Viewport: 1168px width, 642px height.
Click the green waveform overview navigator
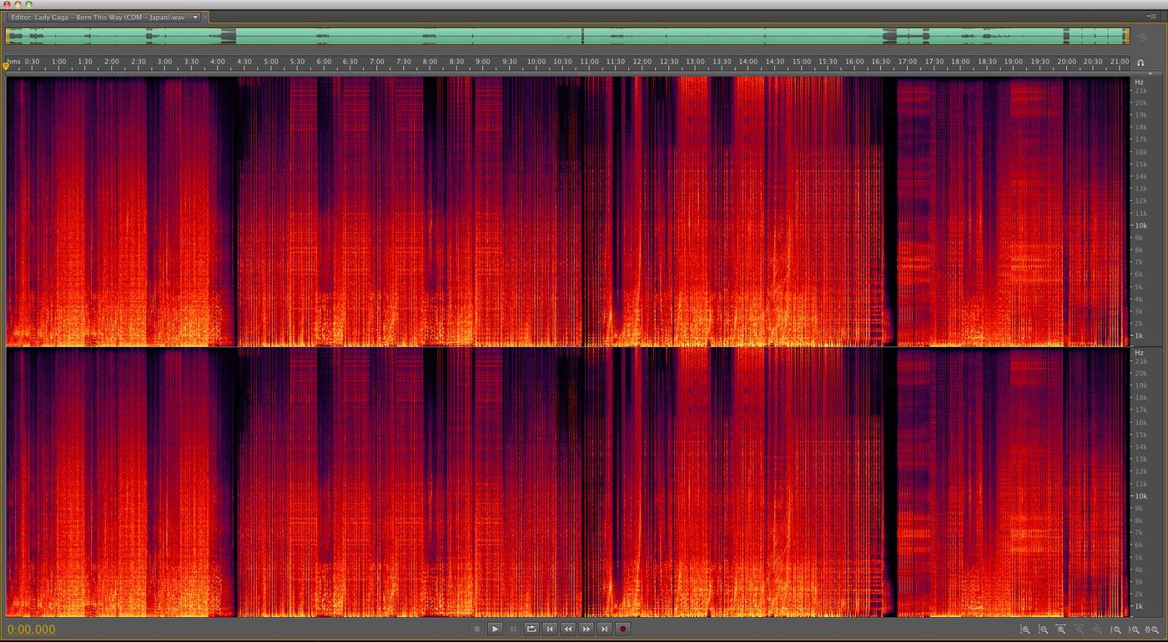click(567, 37)
